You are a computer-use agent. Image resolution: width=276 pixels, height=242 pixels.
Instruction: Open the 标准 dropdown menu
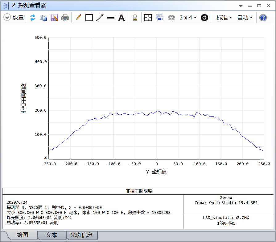pos(224,18)
